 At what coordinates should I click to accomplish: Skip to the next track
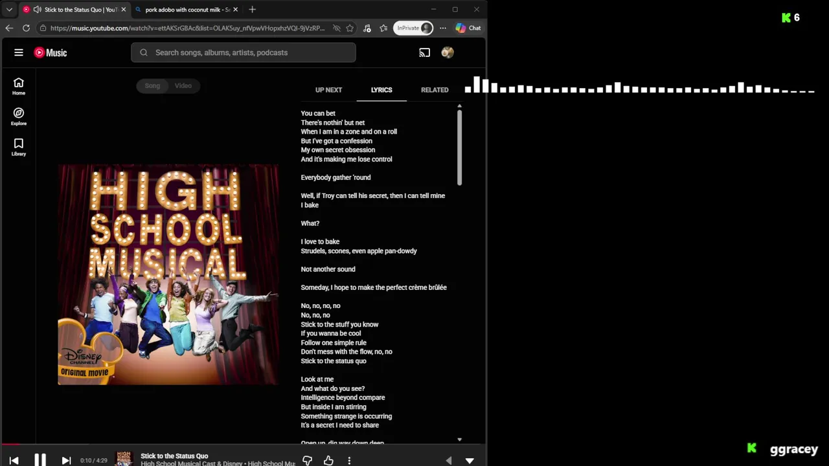coord(66,460)
